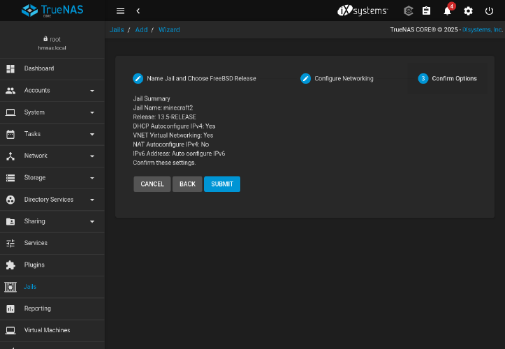Open Services in the sidebar
This screenshot has height=349, width=505.
[x=52, y=243]
